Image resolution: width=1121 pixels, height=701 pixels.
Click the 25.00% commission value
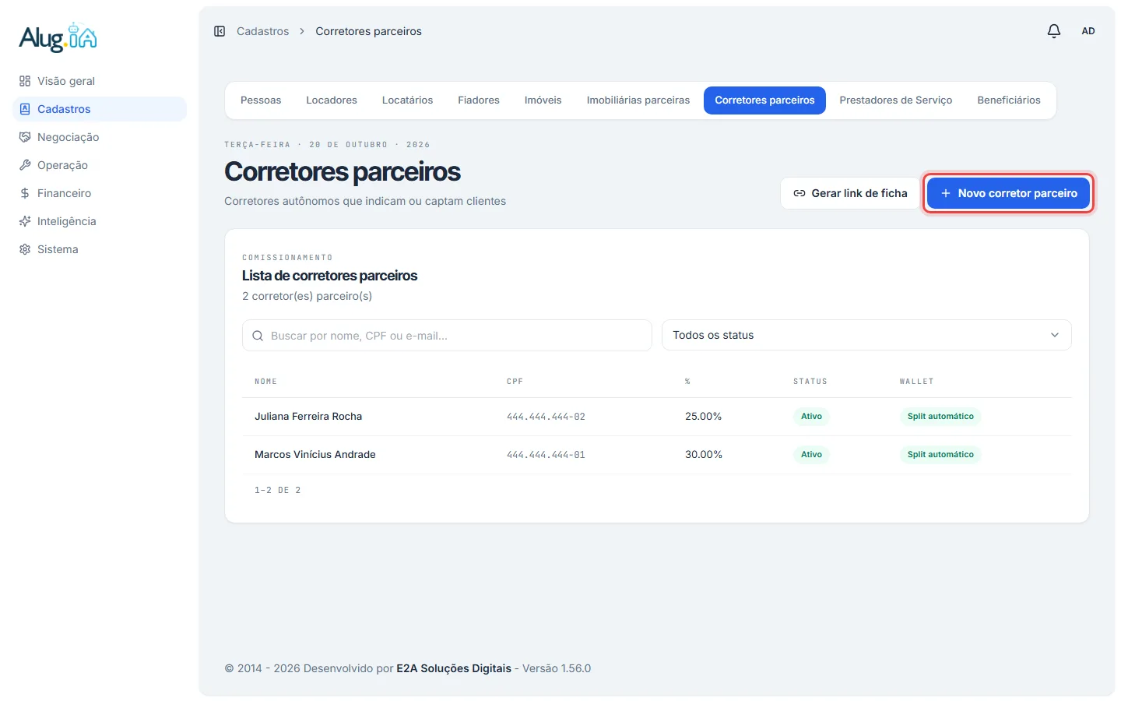(703, 417)
